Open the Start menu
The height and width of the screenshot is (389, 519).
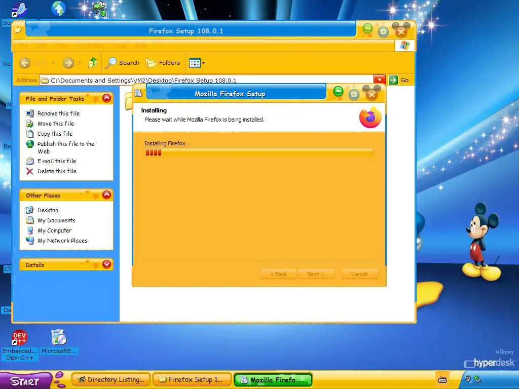pos(25,381)
